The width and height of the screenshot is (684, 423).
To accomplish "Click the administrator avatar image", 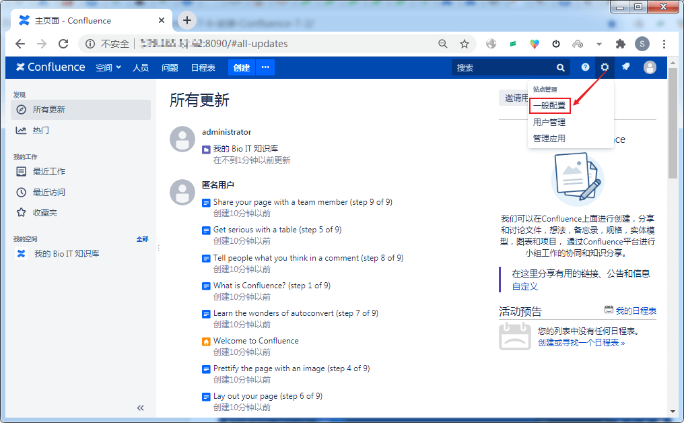I will click(182, 139).
